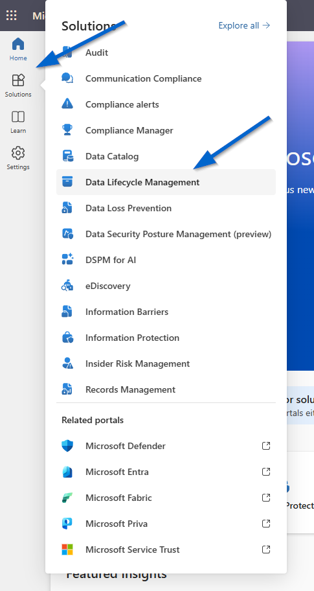
Task: Click the Data Loss Prevention icon
Action: click(67, 208)
